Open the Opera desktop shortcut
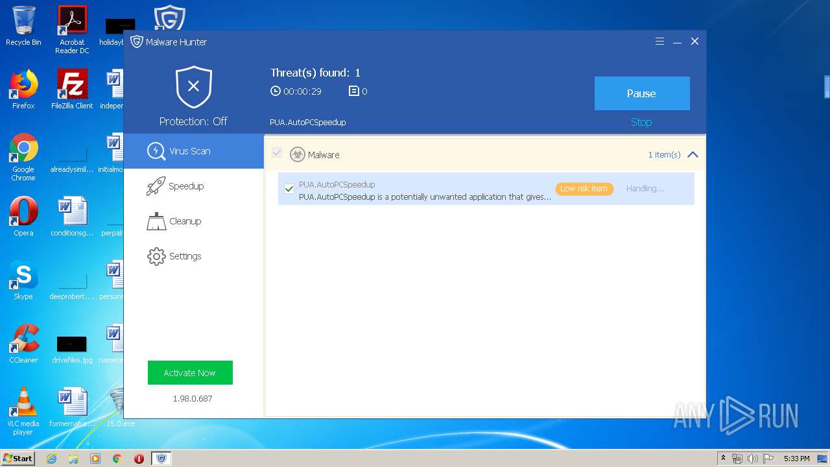 tap(23, 217)
